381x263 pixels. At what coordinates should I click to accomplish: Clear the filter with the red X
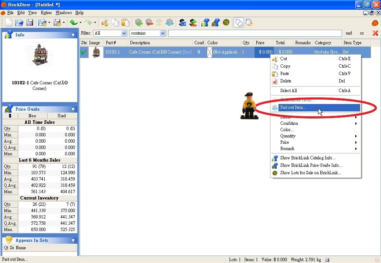[x=375, y=33]
